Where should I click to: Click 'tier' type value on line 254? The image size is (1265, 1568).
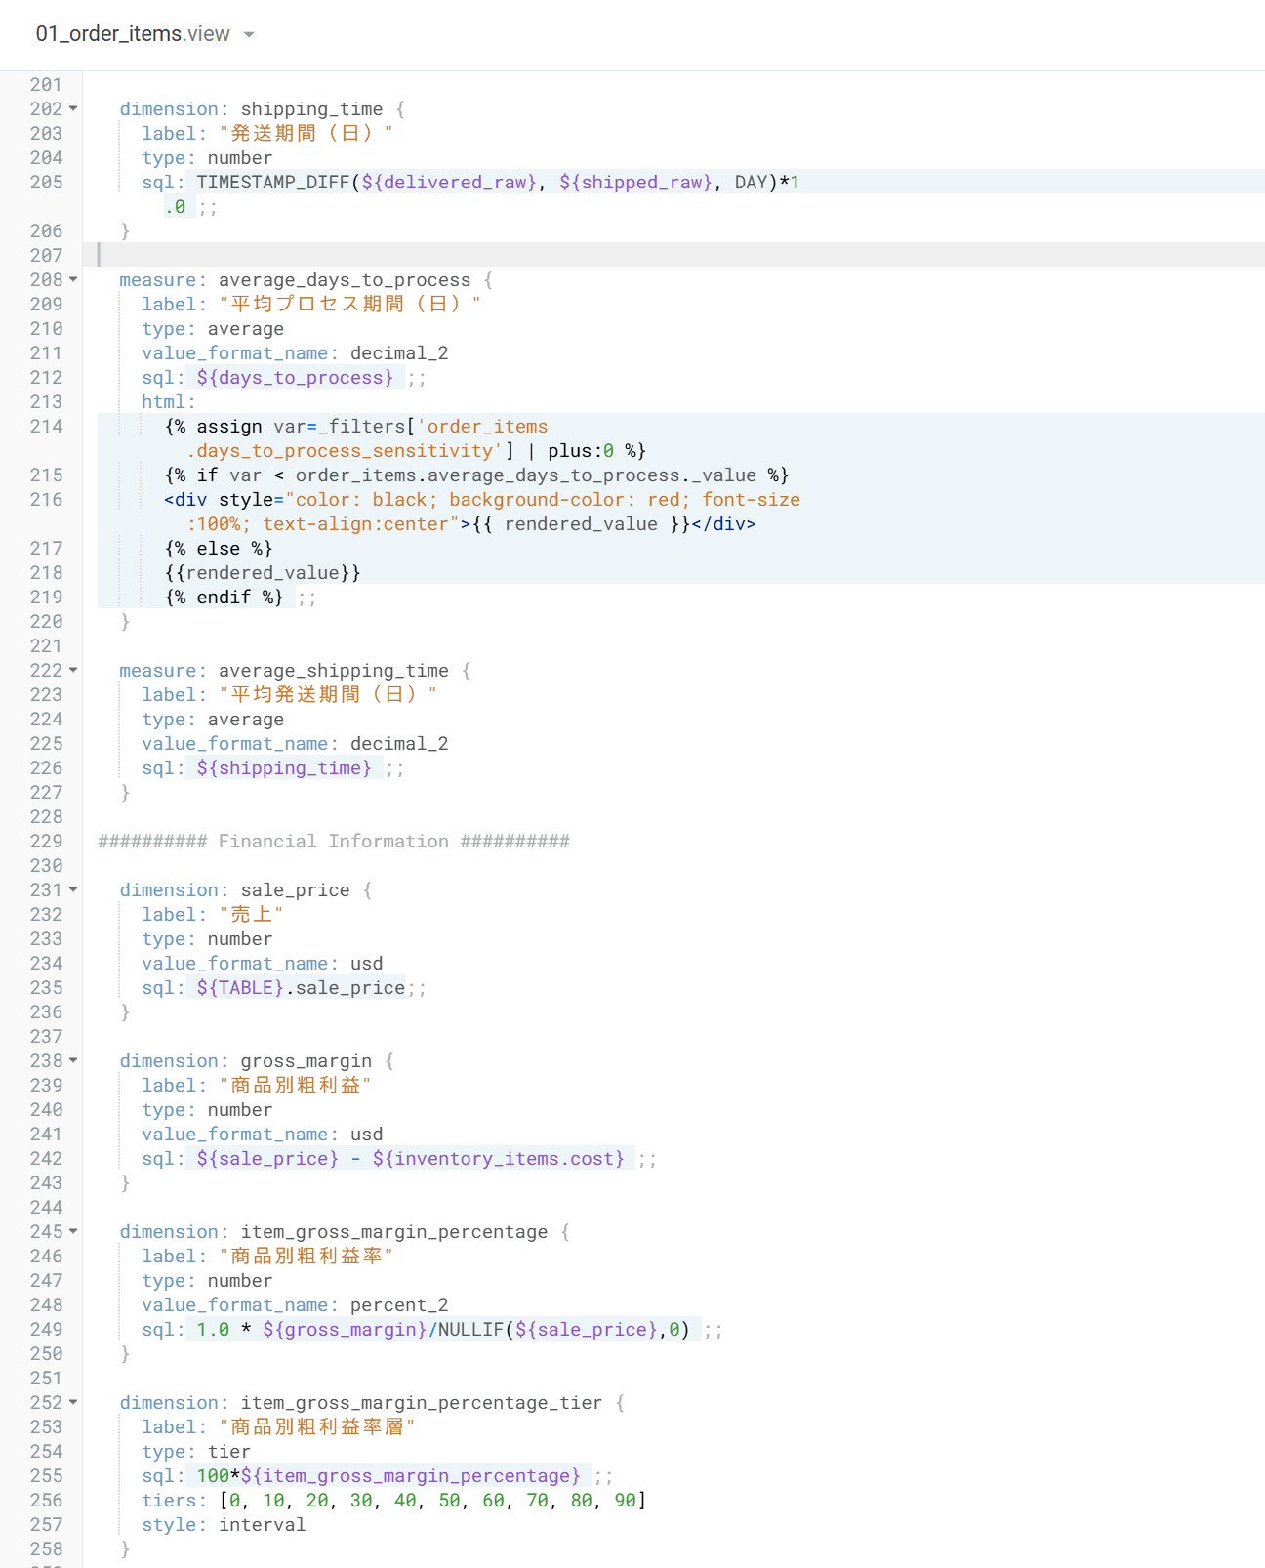(x=229, y=1451)
